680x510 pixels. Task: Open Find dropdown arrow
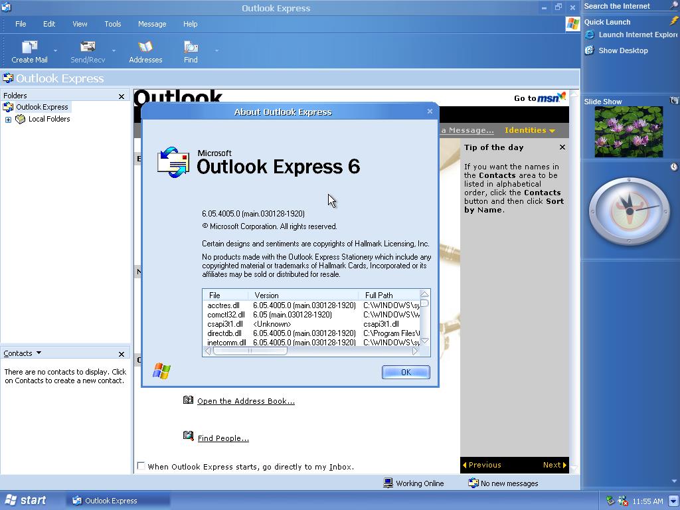point(216,50)
